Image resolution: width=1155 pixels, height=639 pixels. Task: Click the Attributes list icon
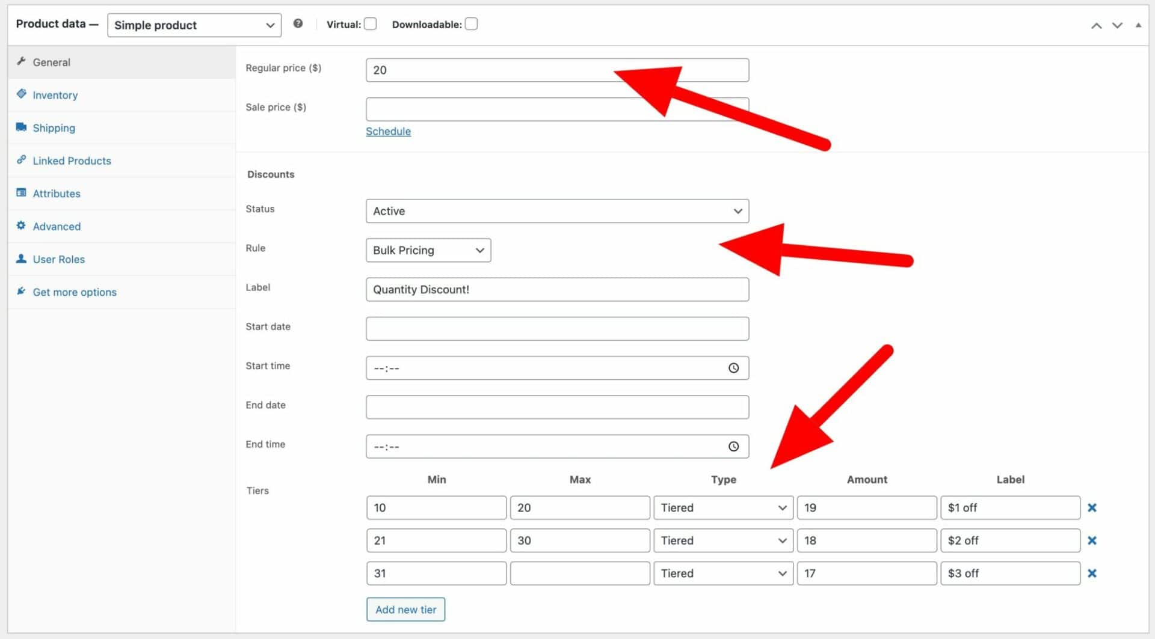coord(21,193)
